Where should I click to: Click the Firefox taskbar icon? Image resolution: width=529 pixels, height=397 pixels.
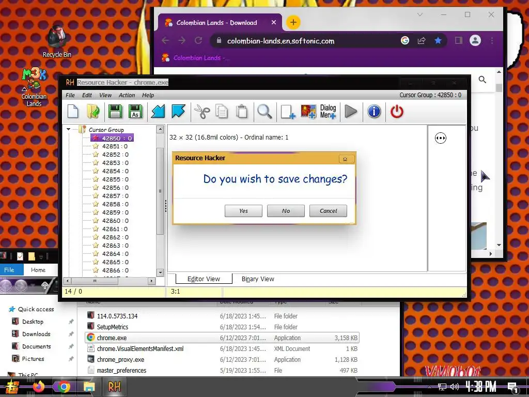click(38, 387)
